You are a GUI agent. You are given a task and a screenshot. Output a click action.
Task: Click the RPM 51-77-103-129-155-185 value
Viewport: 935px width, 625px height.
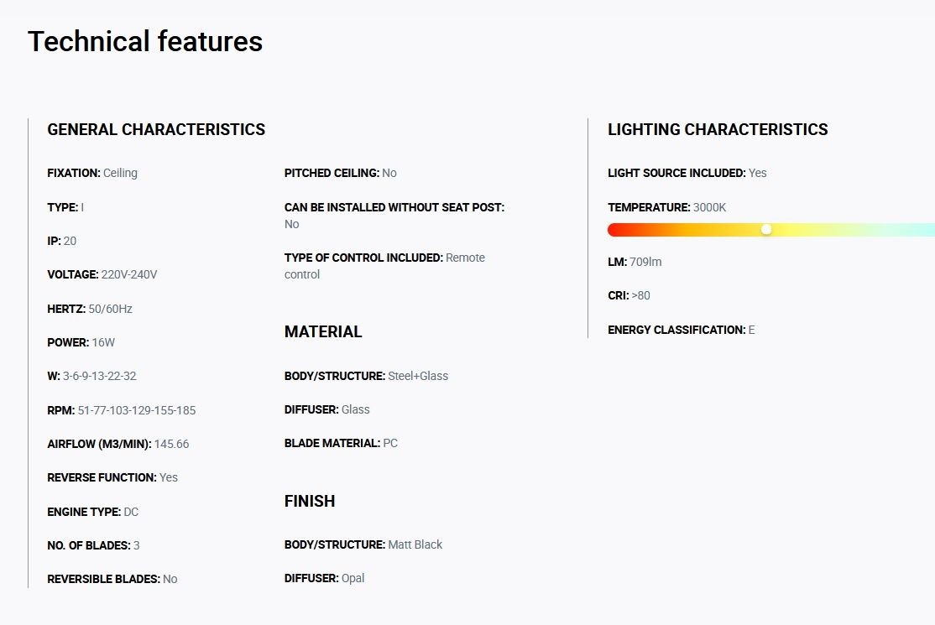point(137,410)
